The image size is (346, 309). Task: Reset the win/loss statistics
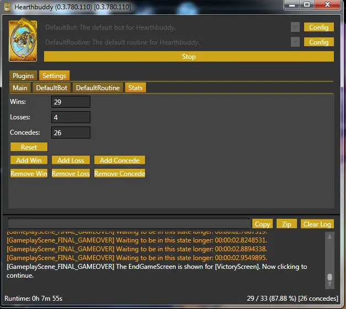[x=29, y=147]
